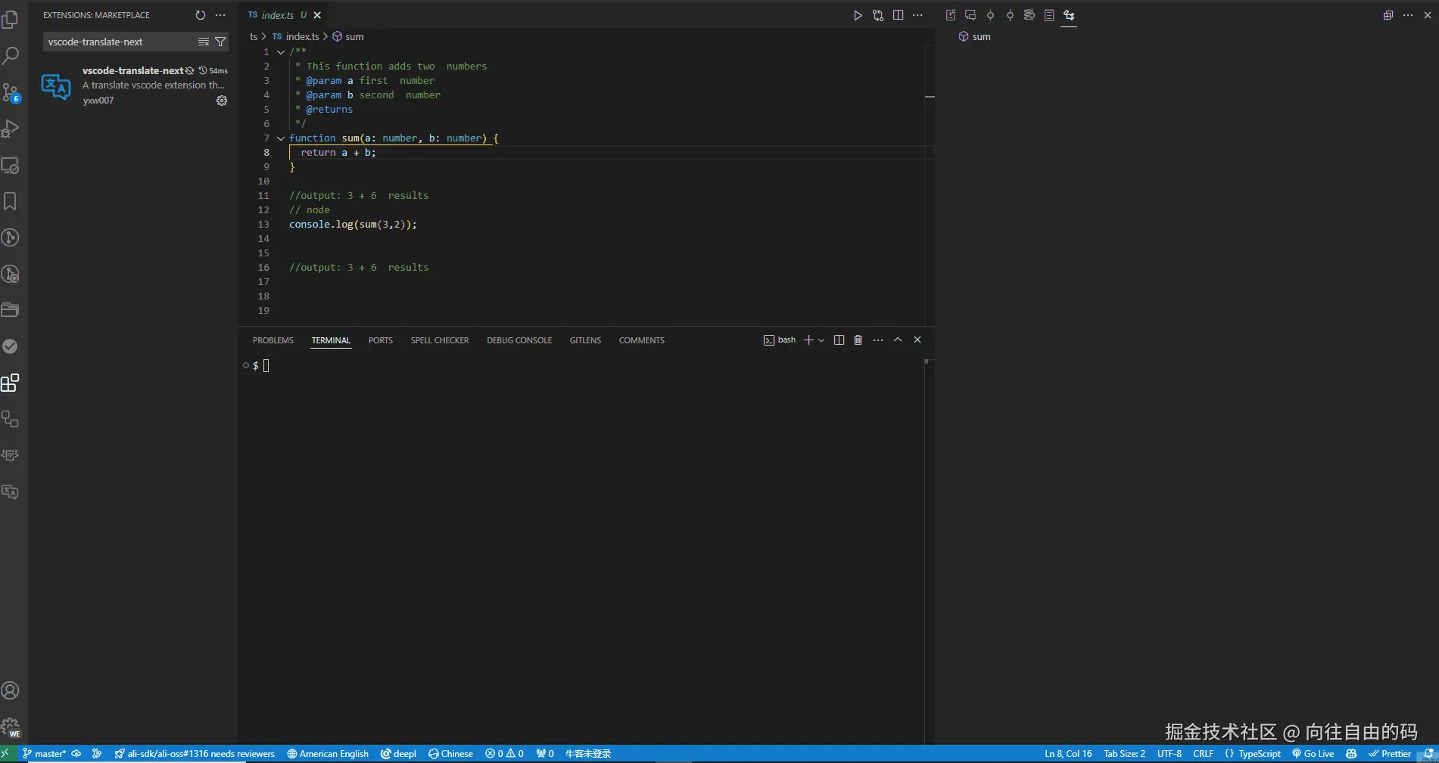Screen dimensions: 1439x763
Task: Click the Split Editor icon above the code
Action: pos(899,14)
